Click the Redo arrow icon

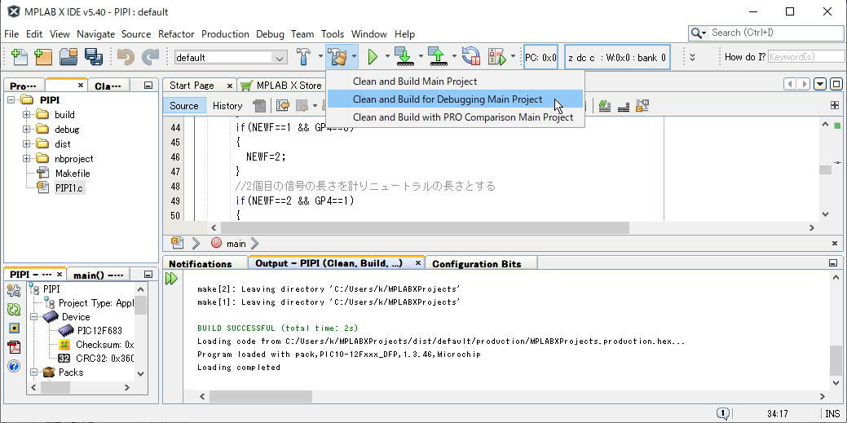[x=150, y=57]
